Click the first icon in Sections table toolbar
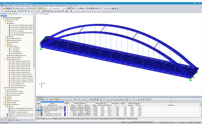Viewport: 202px width, 126px height. pyautogui.click(x=38, y=99)
